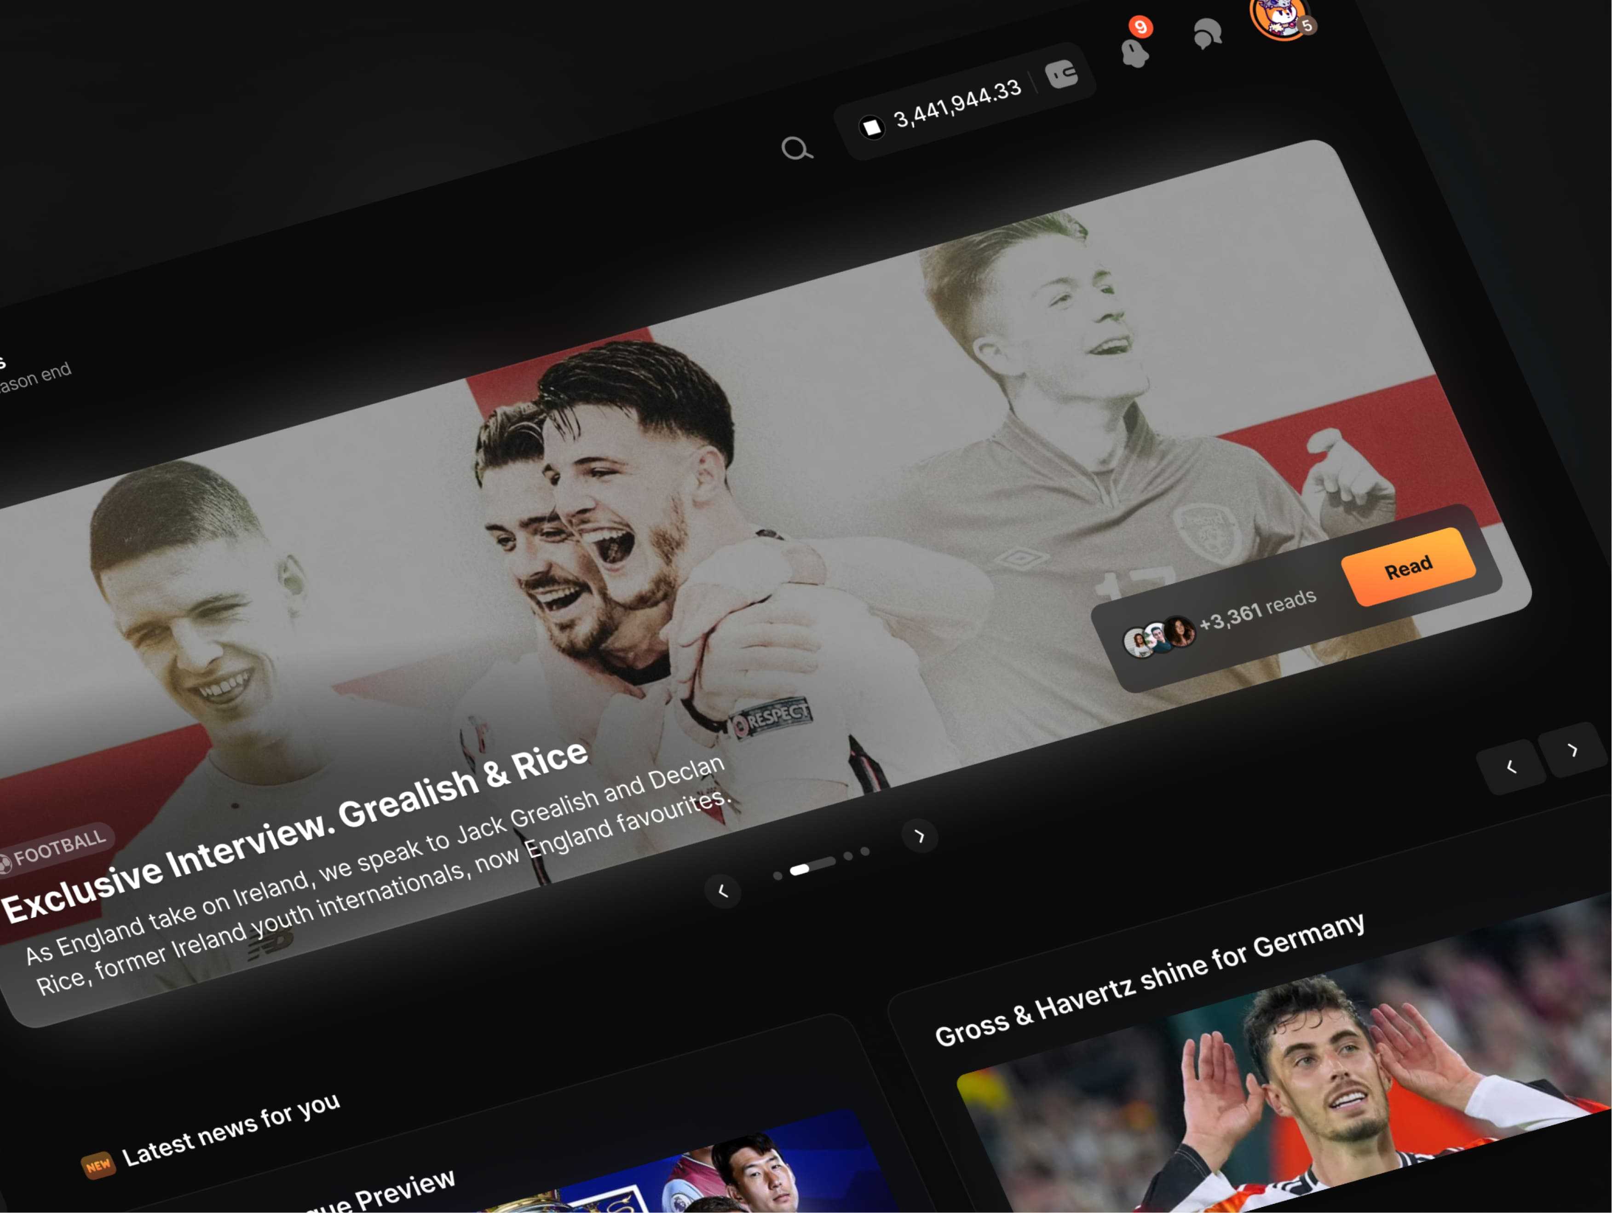Screen dimensions: 1612x1213
Task: Click the balance value 3,441,944.33
Action: [957, 104]
